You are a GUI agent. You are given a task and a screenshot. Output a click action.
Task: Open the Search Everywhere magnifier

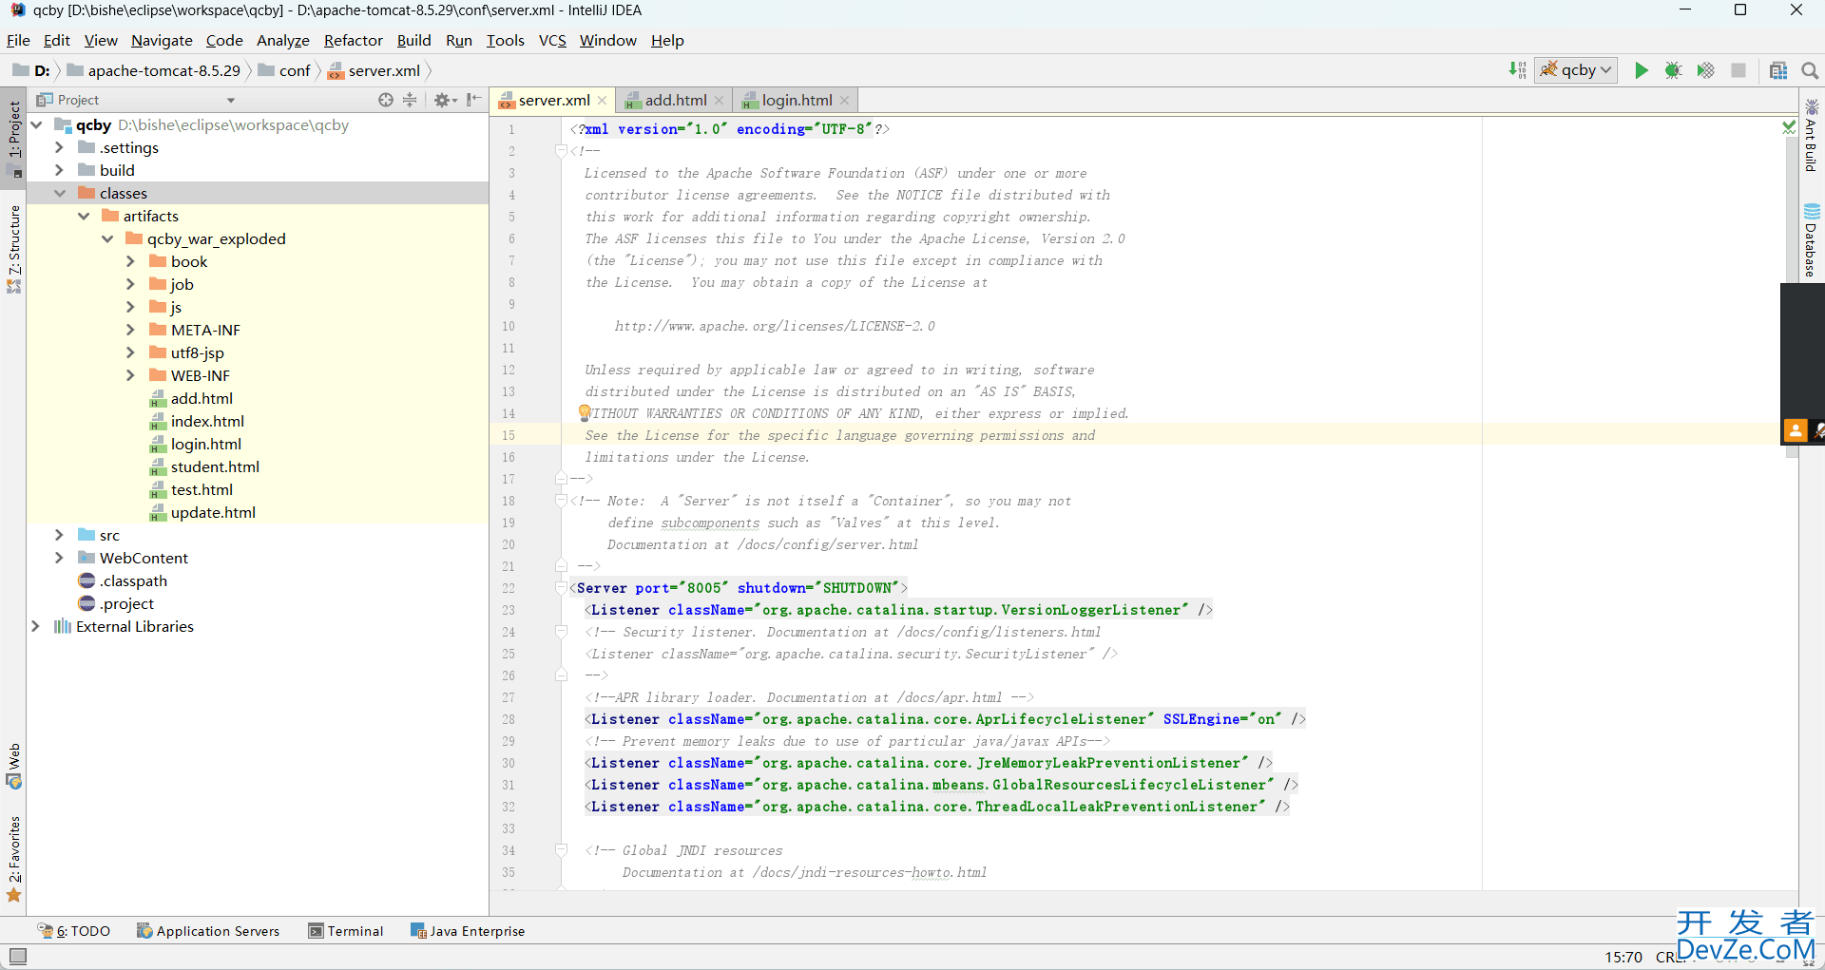tap(1810, 70)
